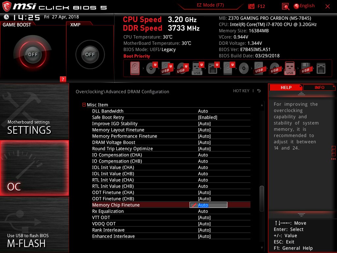Select the first hard disk boot priority icon
337x253 pixels.
click(135, 69)
